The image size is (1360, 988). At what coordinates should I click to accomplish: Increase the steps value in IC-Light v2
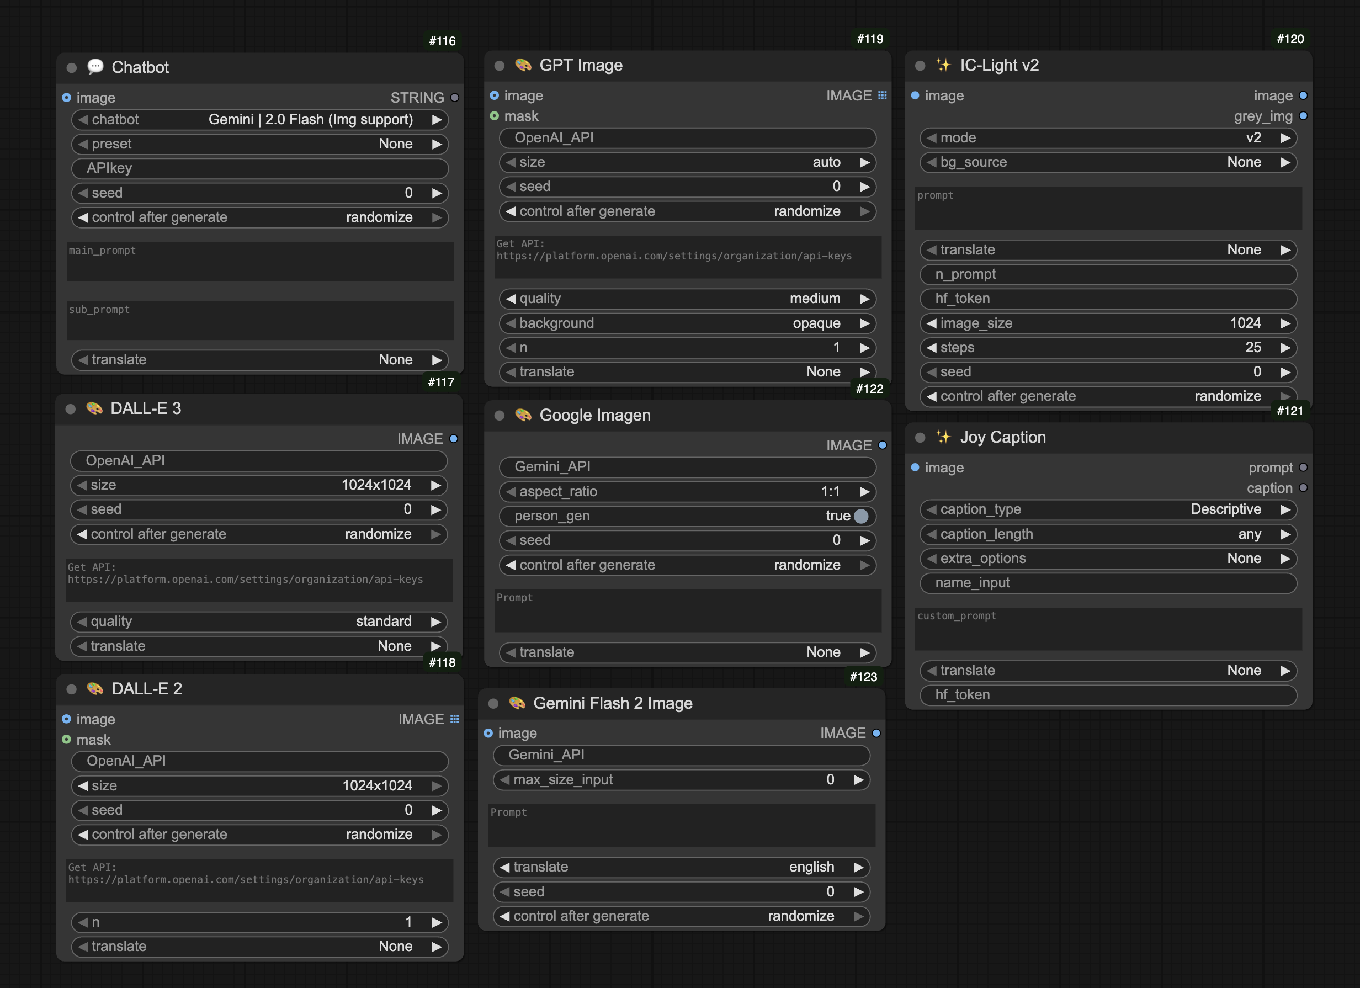click(1285, 348)
